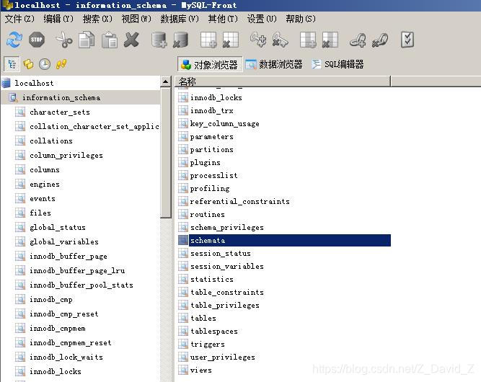Select triggers in the object list
Viewport: 481px width, 382px height.
pyautogui.click(x=208, y=344)
